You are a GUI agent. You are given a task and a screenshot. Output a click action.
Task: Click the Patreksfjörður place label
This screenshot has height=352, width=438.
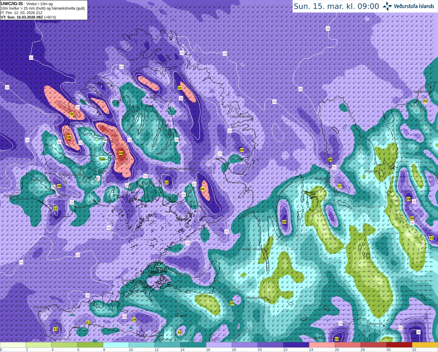pyautogui.click(x=40, y=180)
